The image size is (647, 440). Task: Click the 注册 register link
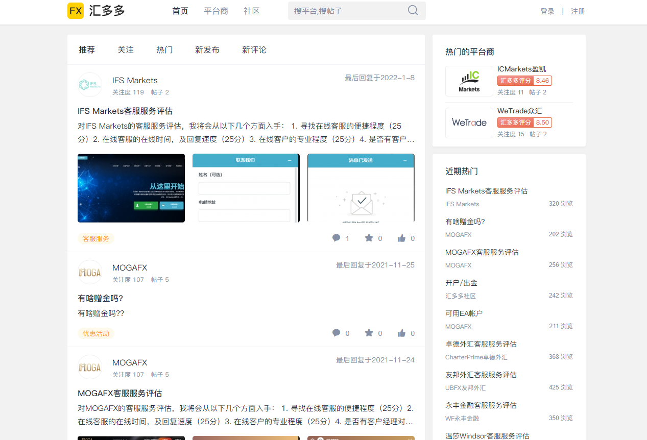click(x=578, y=11)
